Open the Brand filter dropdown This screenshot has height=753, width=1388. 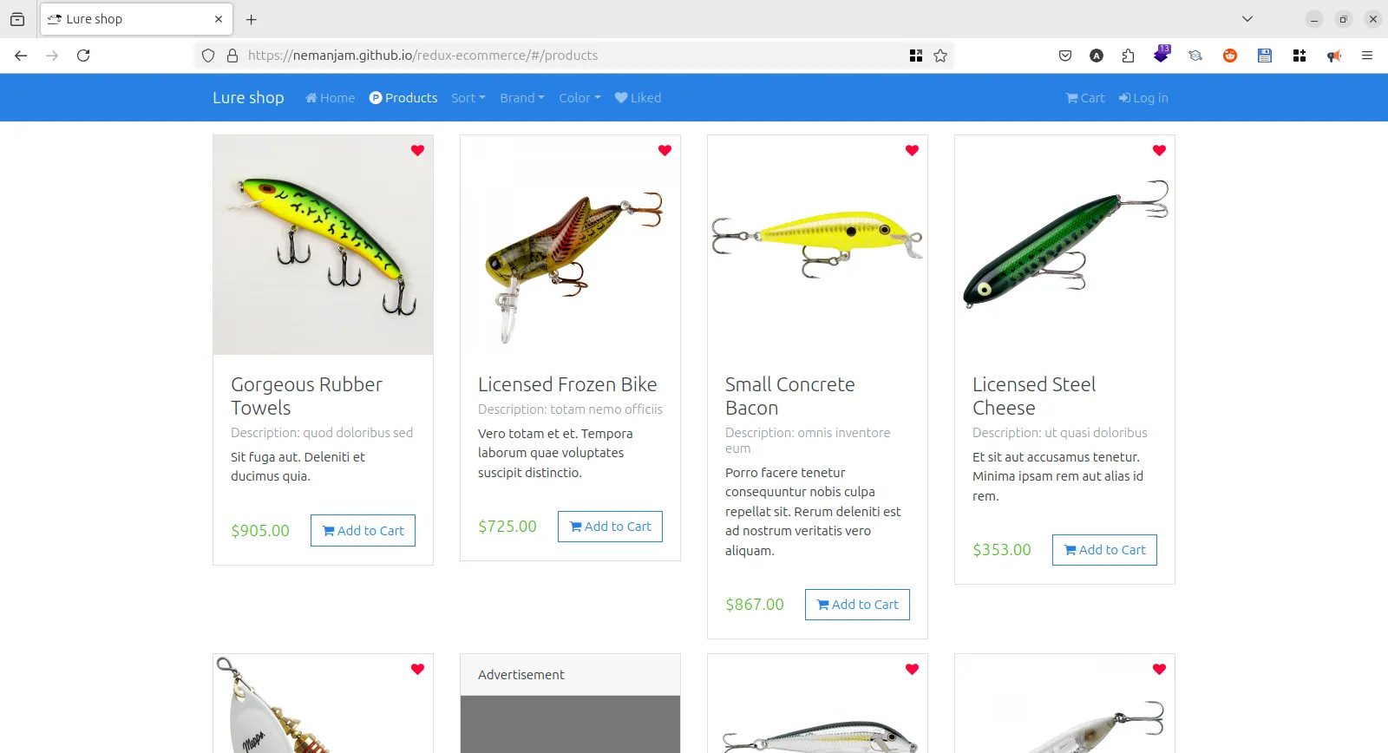pos(521,98)
